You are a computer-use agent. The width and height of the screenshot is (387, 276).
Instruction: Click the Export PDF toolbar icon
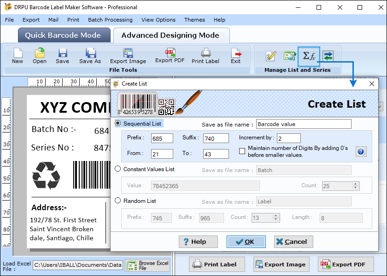coord(170,52)
